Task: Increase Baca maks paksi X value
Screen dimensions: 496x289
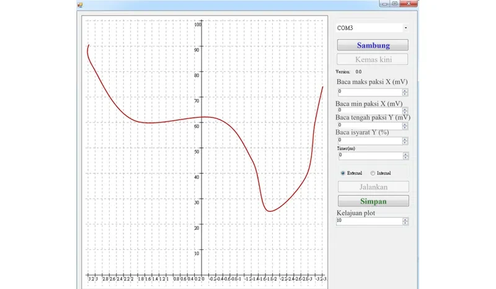Action: (405, 90)
